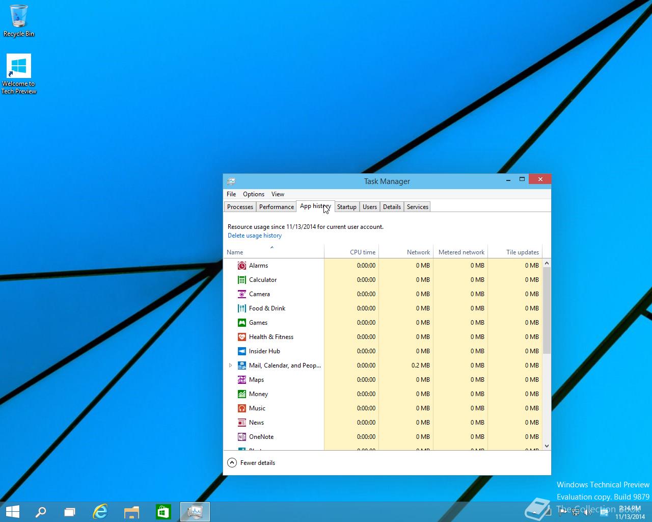
Task: Minimize the Task Manager window
Action: coord(508,179)
